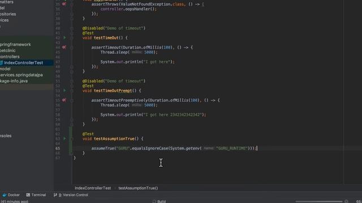Place cursor on testTimeOutPrempt method name
Viewport: 362px width, 203px height.
point(113,91)
